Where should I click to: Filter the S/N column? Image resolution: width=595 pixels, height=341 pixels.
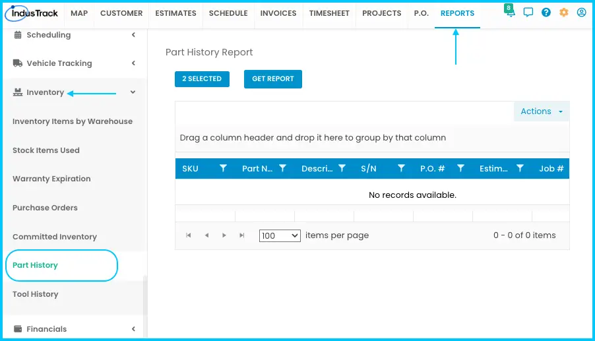point(401,168)
